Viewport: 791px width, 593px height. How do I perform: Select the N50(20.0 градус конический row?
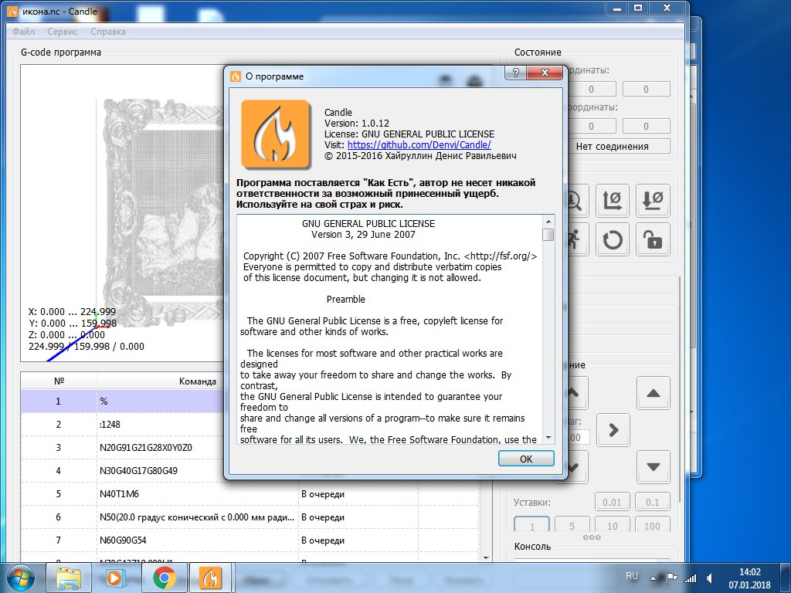click(250, 517)
